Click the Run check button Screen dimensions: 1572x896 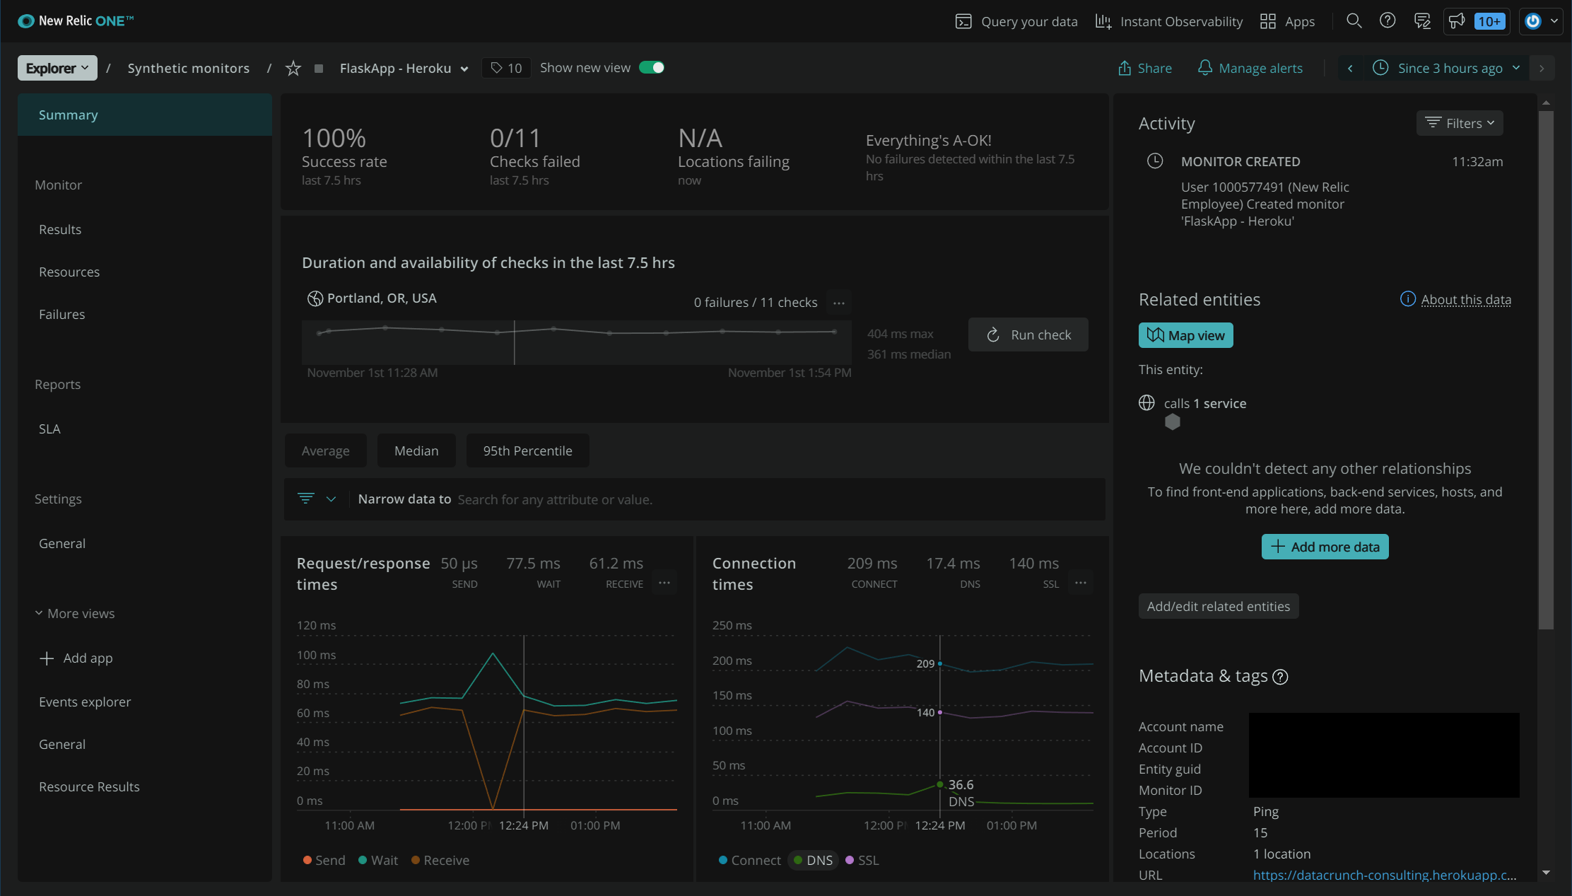1028,334
